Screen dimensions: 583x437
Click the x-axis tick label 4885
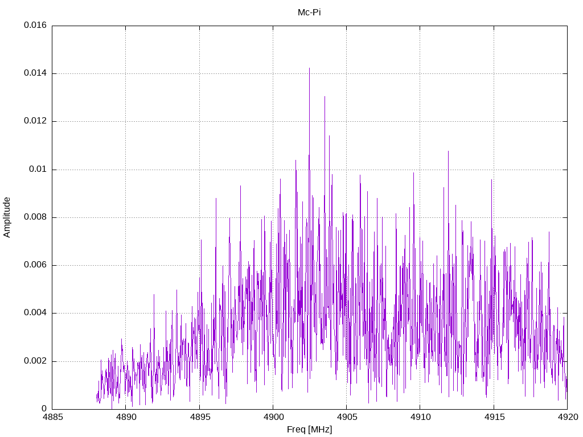point(53,417)
